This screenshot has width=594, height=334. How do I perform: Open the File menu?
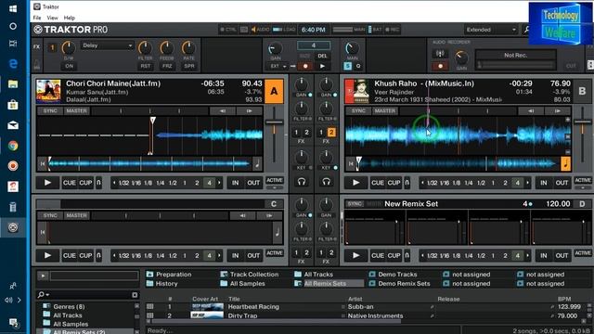[x=37, y=18]
